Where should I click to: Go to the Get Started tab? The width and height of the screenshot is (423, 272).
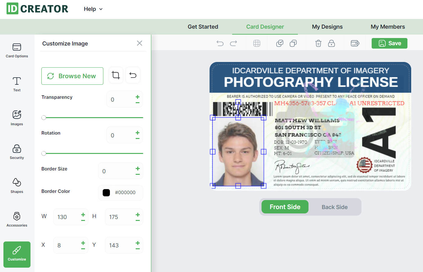click(x=203, y=27)
